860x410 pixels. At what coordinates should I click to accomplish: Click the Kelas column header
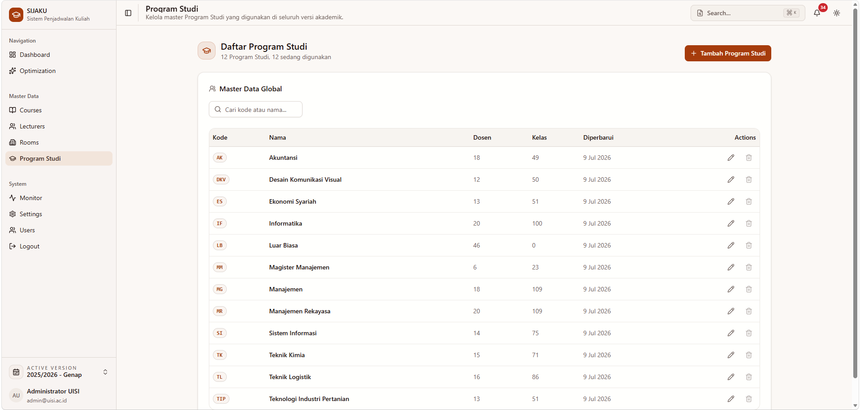[539, 137]
